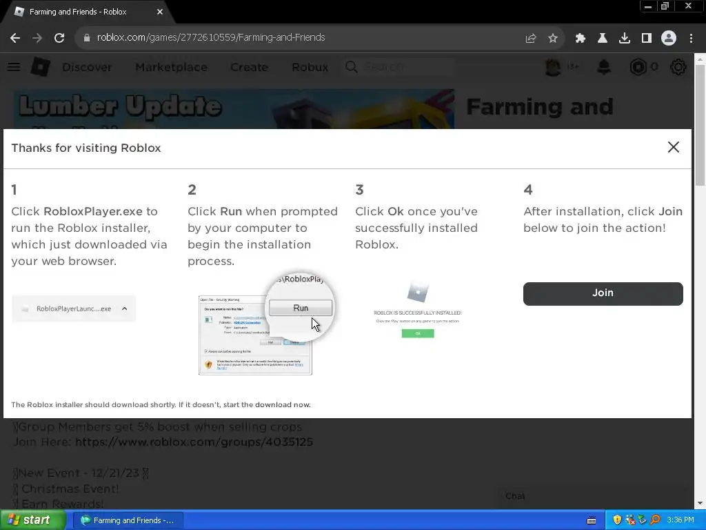Open the Chrome three-dot menu
The width and height of the screenshot is (706, 530).
tap(691, 39)
